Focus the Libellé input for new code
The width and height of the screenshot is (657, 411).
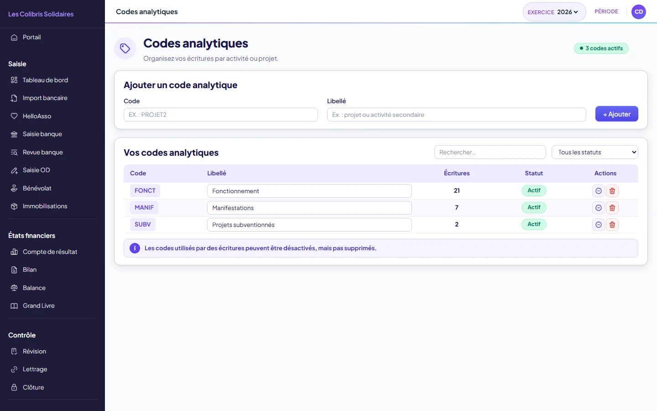tap(457, 115)
